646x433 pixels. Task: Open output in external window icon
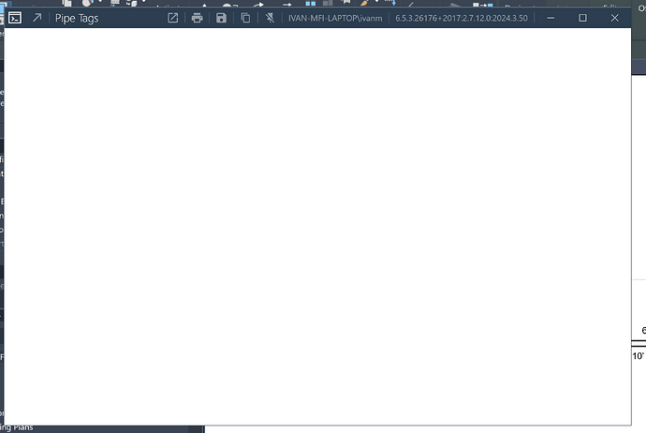172,18
